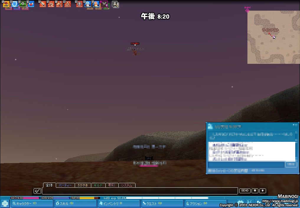Screen dimensions: 300x208
Task: Open the キャラクター (C) window
Action: (32, 204)
